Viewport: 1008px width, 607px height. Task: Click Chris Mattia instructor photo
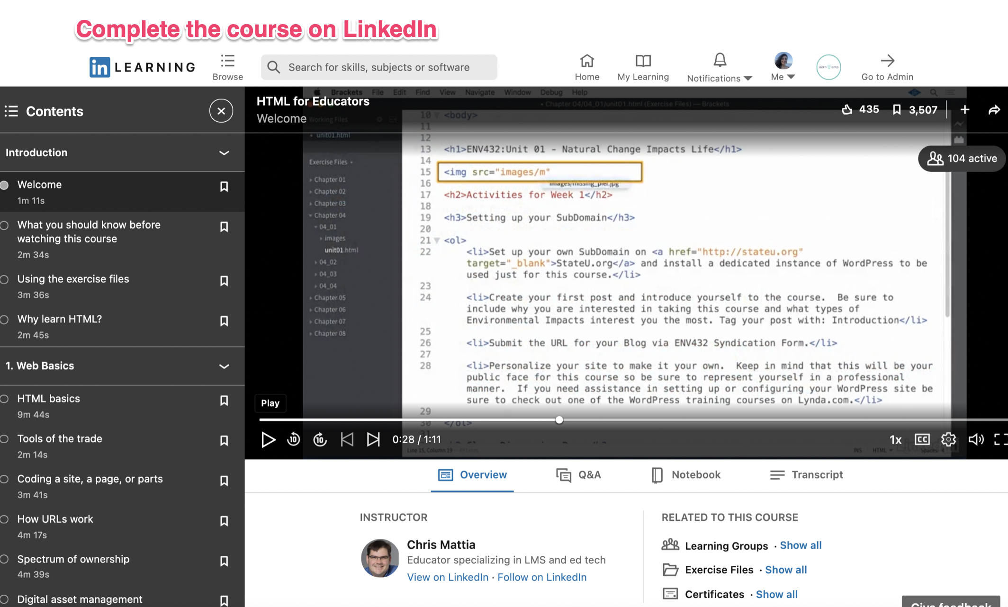click(380, 558)
